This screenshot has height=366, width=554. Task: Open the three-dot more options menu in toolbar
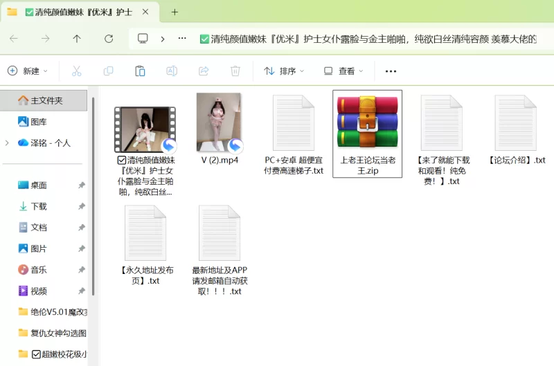coord(391,71)
